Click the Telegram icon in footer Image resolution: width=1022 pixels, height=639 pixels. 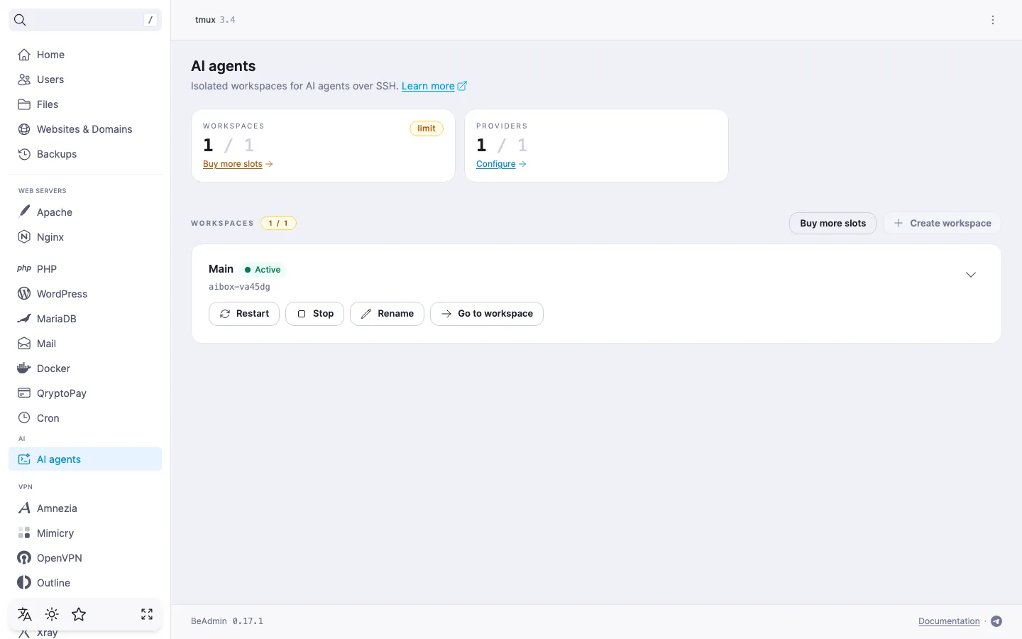tap(996, 621)
